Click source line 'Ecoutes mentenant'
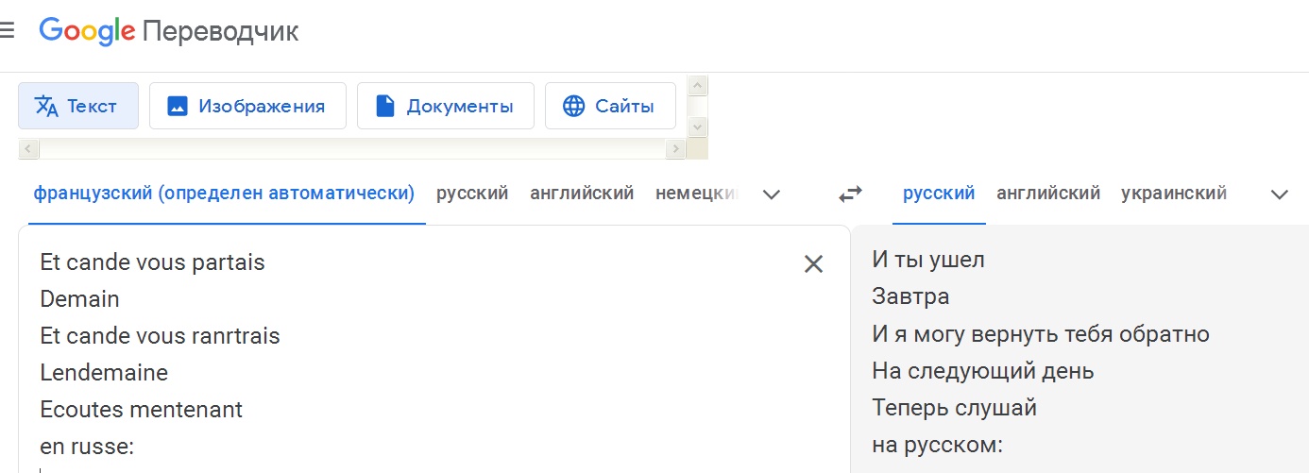The width and height of the screenshot is (1309, 473). pyautogui.click(x=142, y=410)
